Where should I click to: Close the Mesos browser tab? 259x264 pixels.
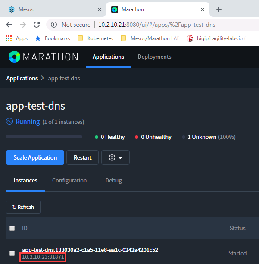(100, 9)
